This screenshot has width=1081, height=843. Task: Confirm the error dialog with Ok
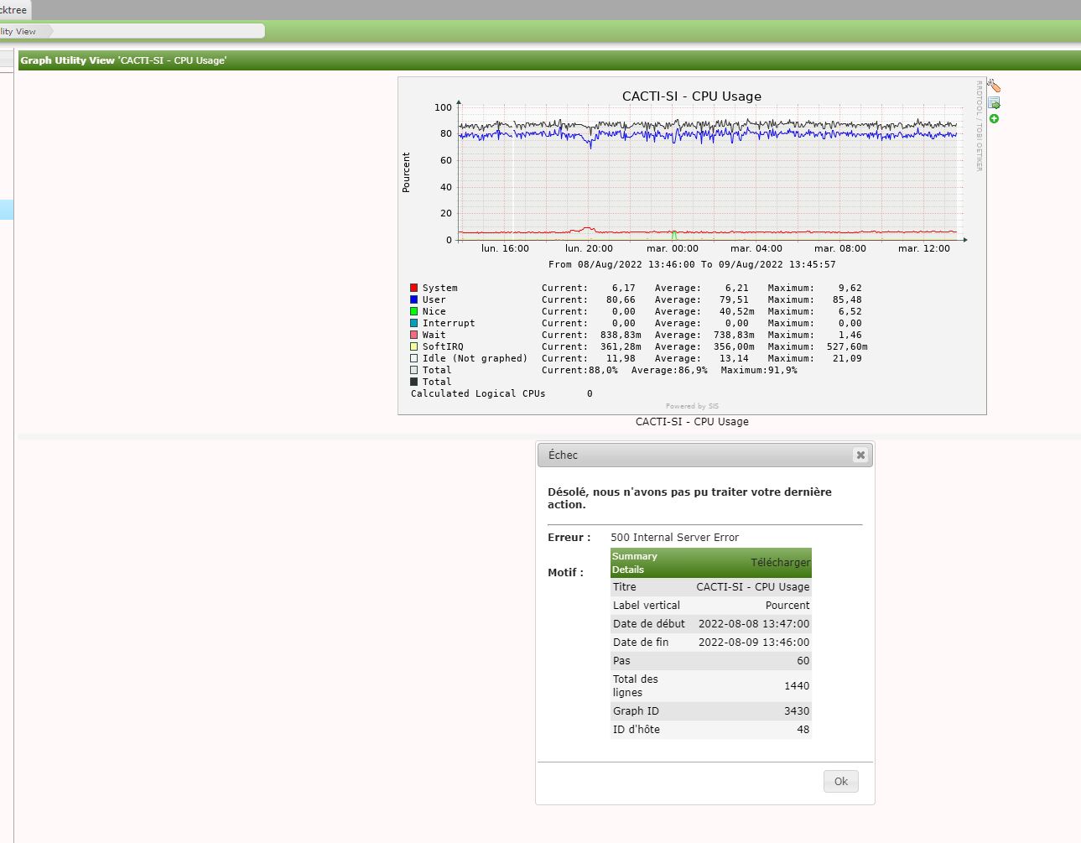(841, 781)
